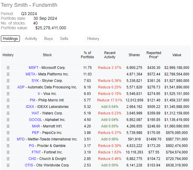193x170 pixels.
Task: Select the Holdings tab
Action: click(10, 38)
